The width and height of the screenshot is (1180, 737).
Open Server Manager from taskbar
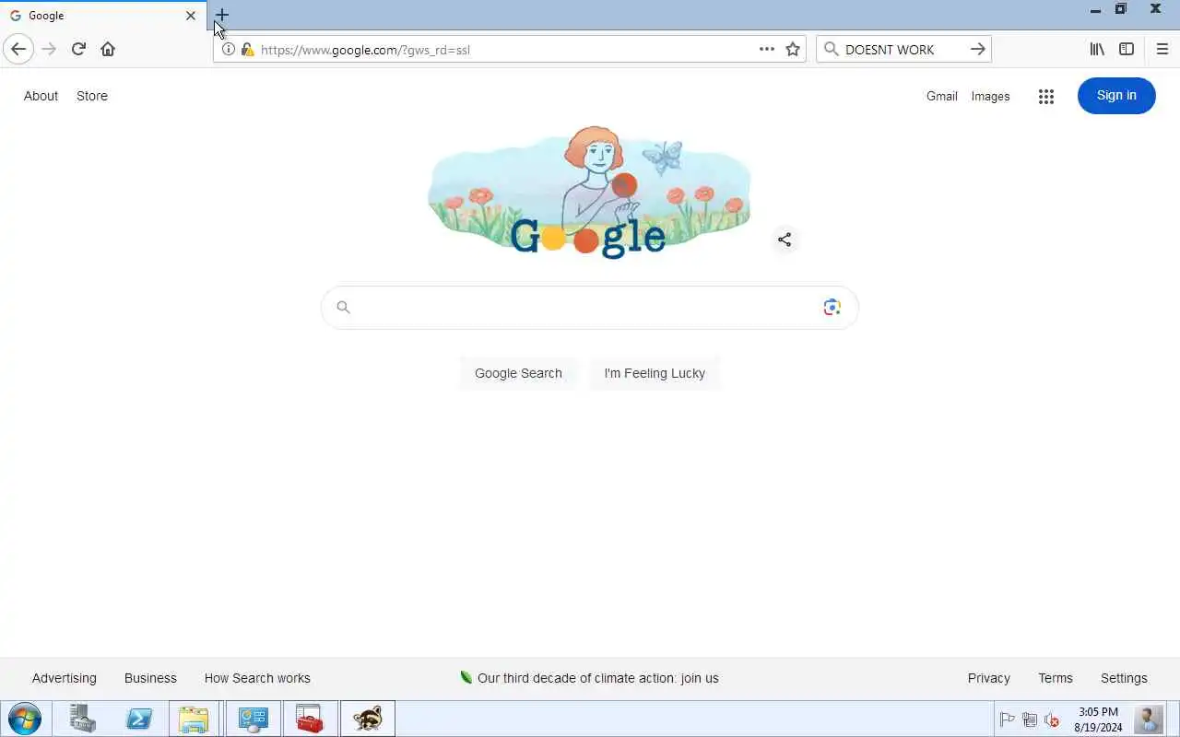click(82, 719)
